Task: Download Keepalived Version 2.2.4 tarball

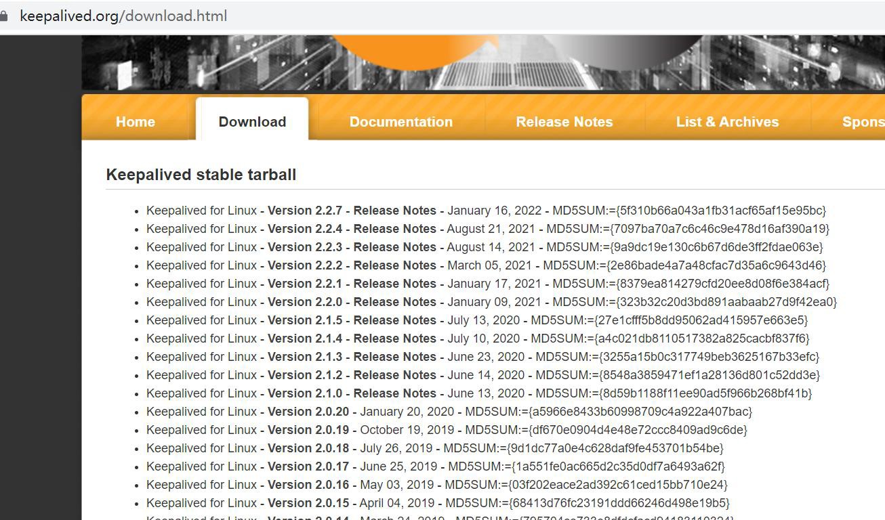Action: click(305, 229)
